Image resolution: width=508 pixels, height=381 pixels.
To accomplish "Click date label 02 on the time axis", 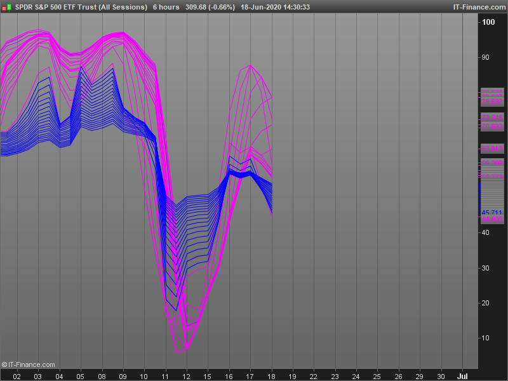I will pyautogui.click(x=17, y=377).
